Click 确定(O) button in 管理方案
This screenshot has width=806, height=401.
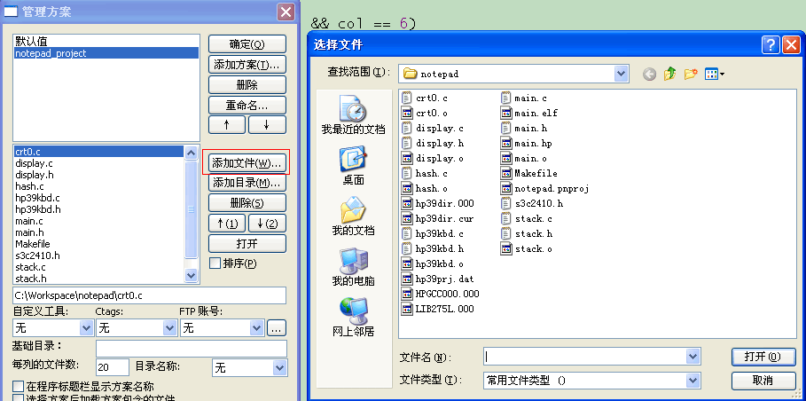click(x=247, y=44)
